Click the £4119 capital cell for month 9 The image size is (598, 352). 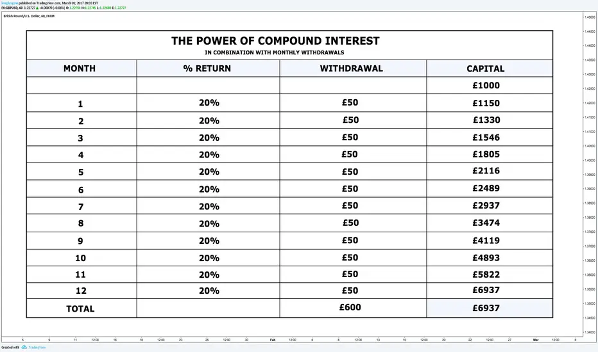tap(486, 241)
